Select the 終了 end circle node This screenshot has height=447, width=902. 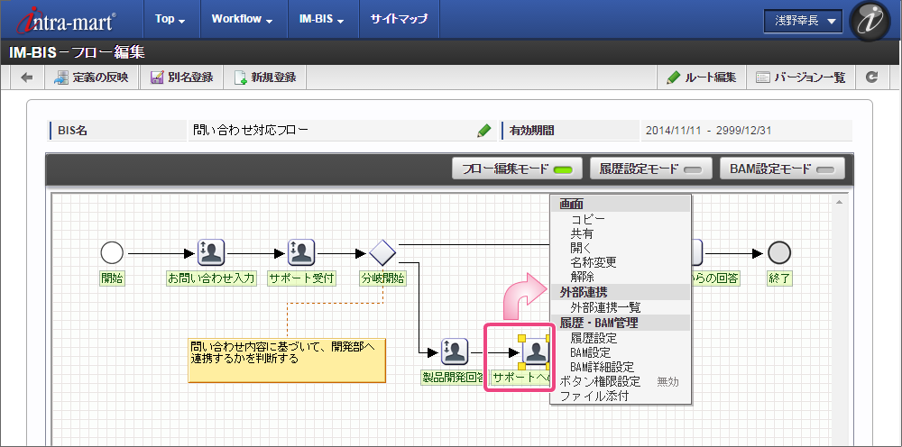point(779,251)
